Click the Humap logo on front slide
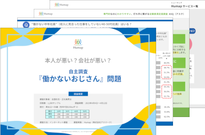The height and width of the screenshot is (135, 205). [78, 44]
